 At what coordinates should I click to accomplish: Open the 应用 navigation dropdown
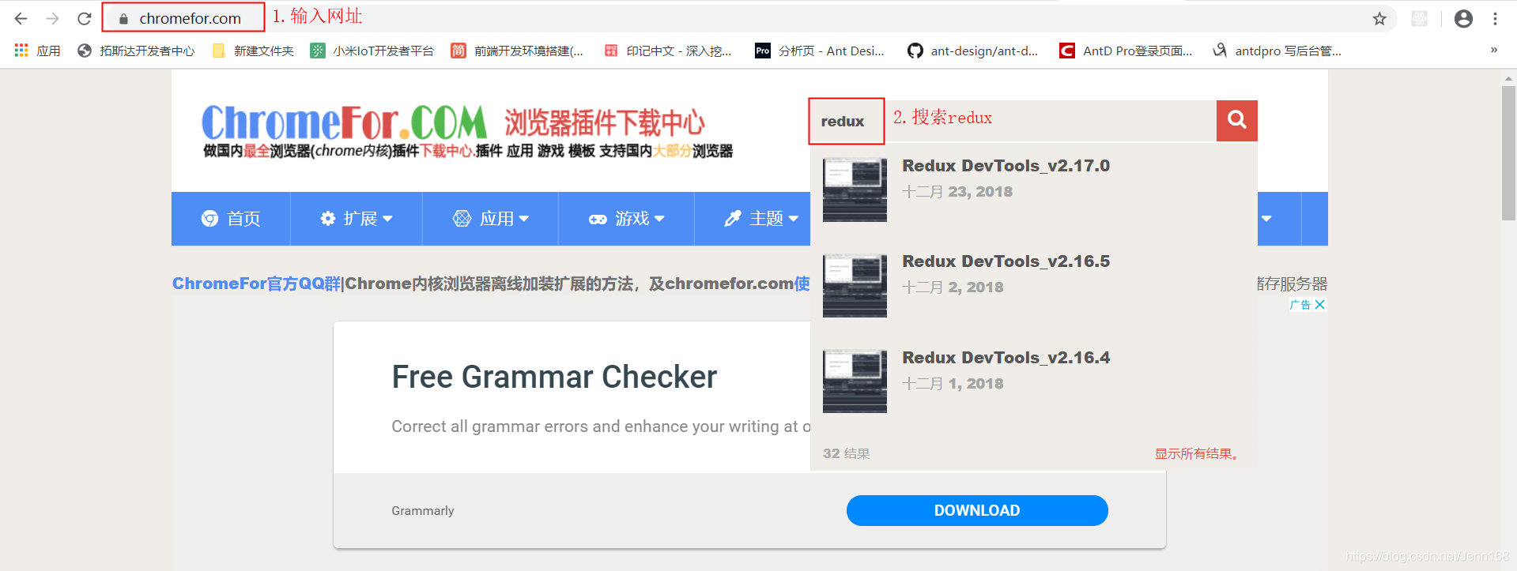[491, 219]
